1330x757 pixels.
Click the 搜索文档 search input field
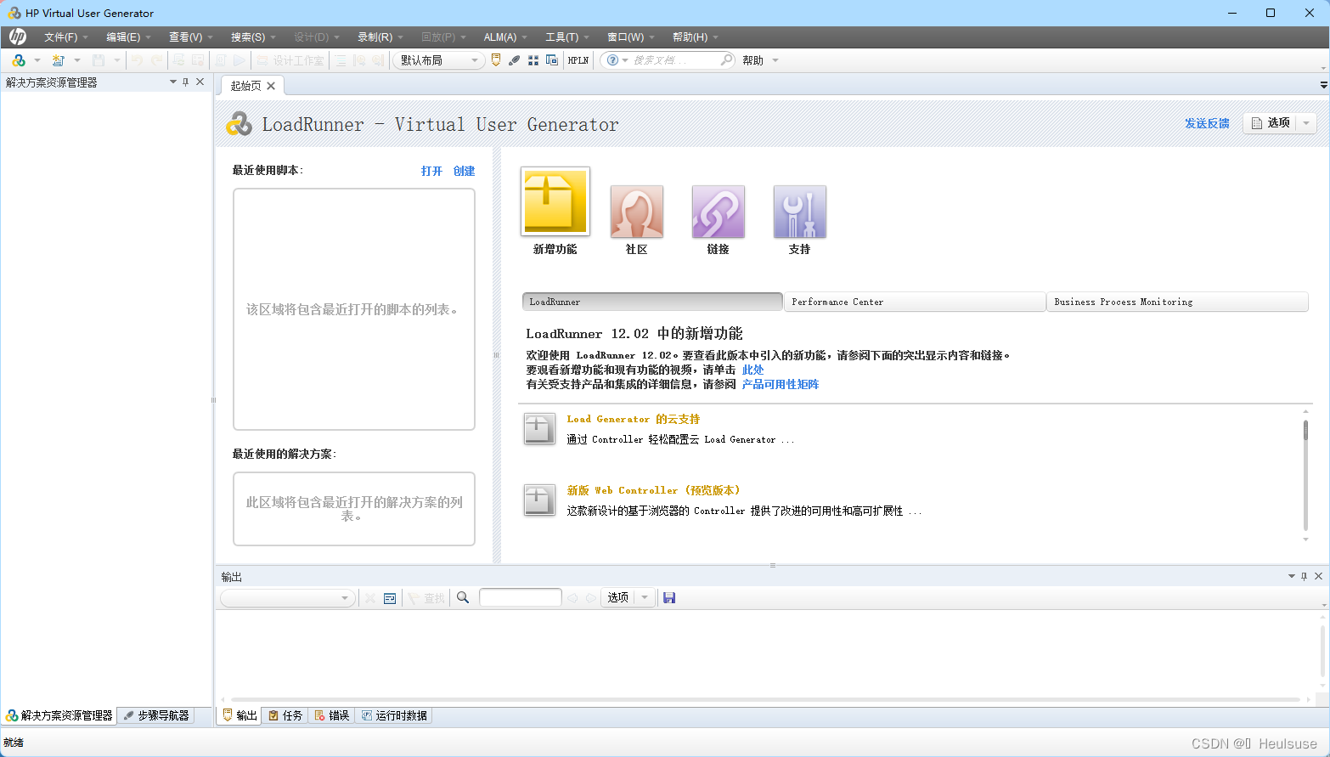coord(673,60)
